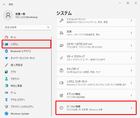Open the バージョン情報 title text
The image size is (140, 118).
pos(73,107)
